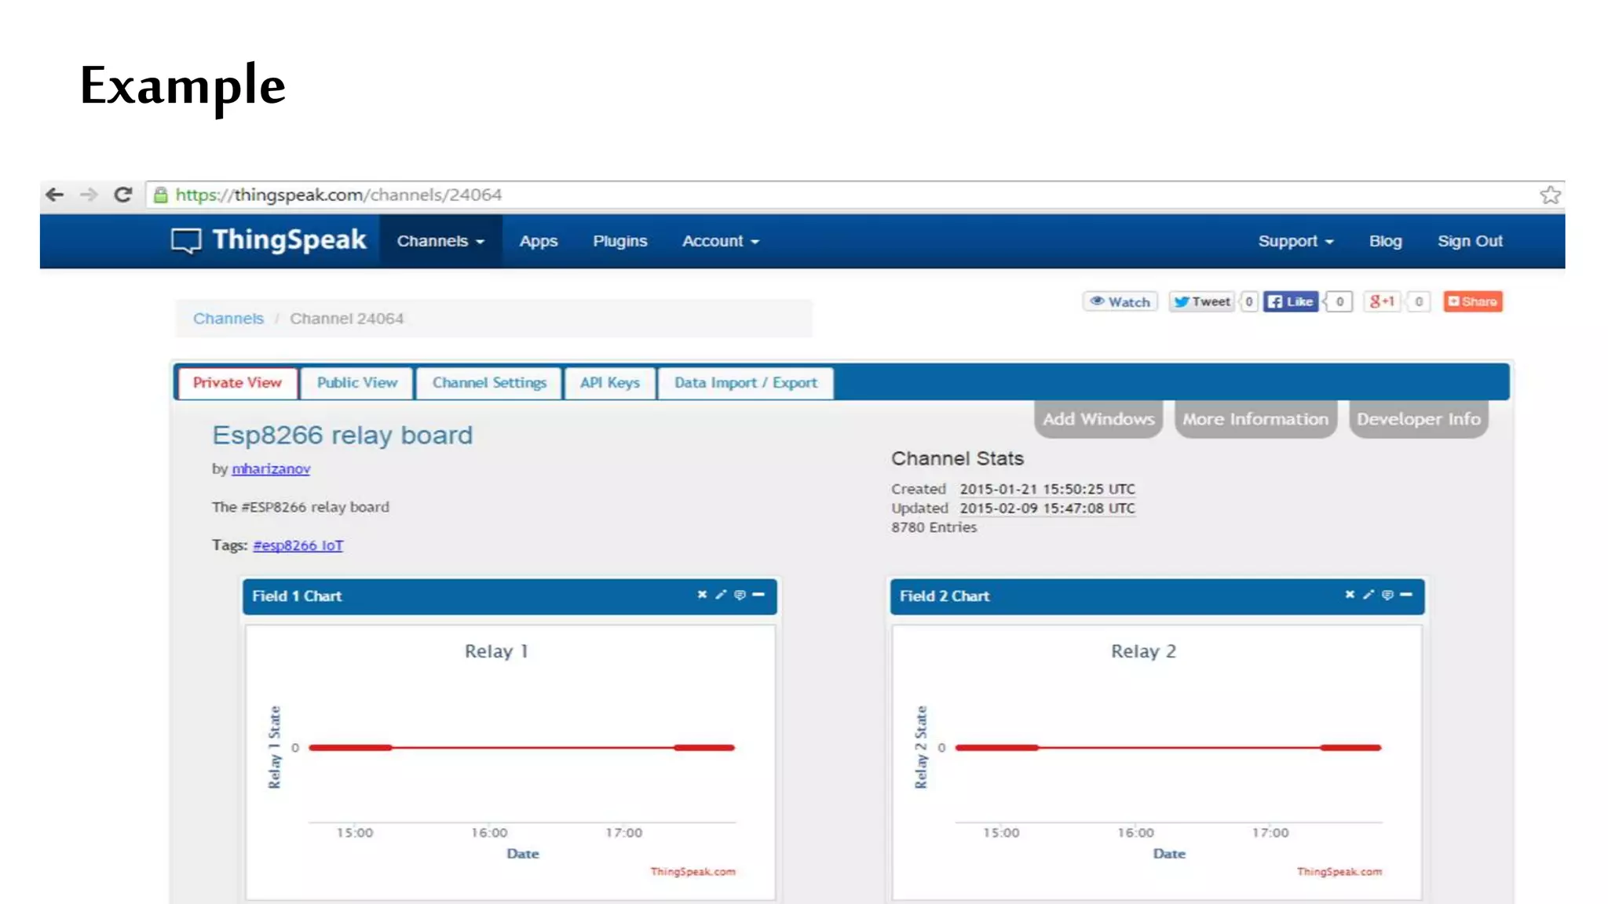Click the comment icon on Field 1 Chart
The width and height of the screenshot is (1608, 904).
[740, 595]
